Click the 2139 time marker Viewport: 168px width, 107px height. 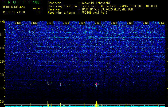pyautogui.click(x=146, y=23)
